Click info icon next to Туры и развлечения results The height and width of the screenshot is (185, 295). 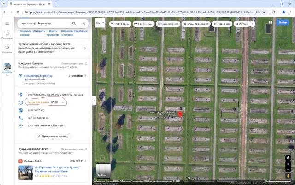[x=86, y=149]
